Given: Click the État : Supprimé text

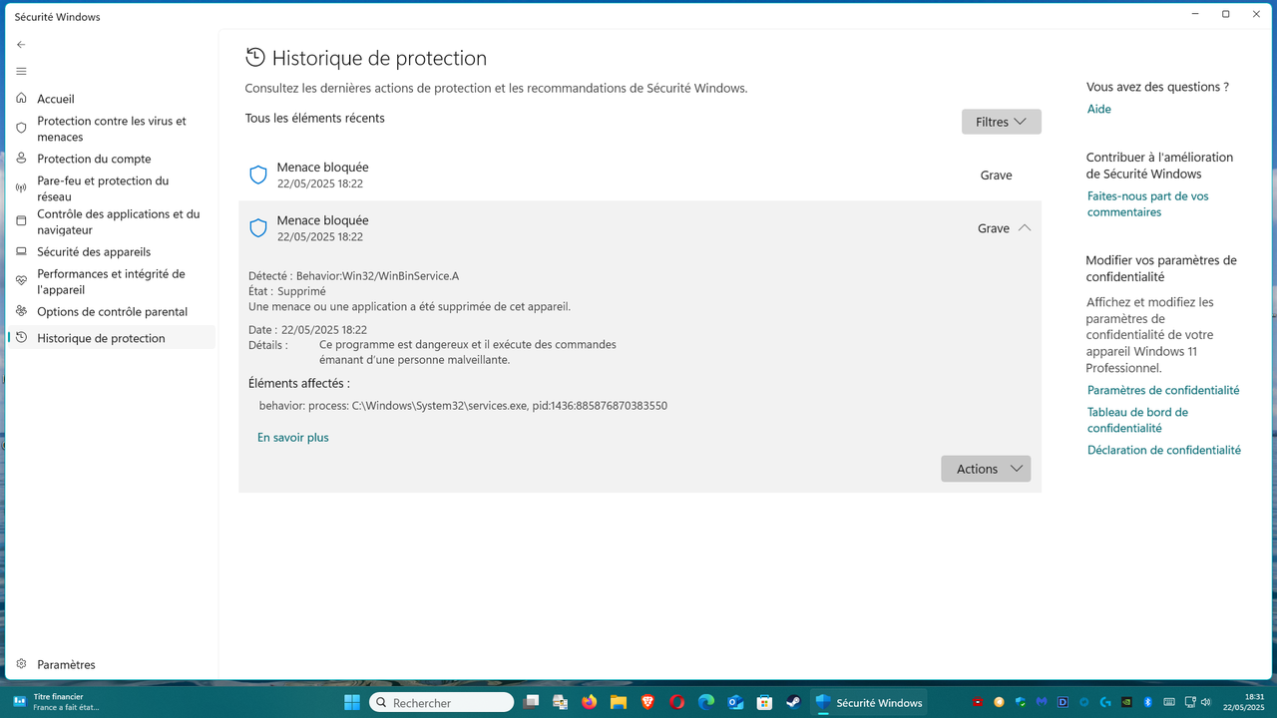Looking at the screenshot, I should point(287,291).
